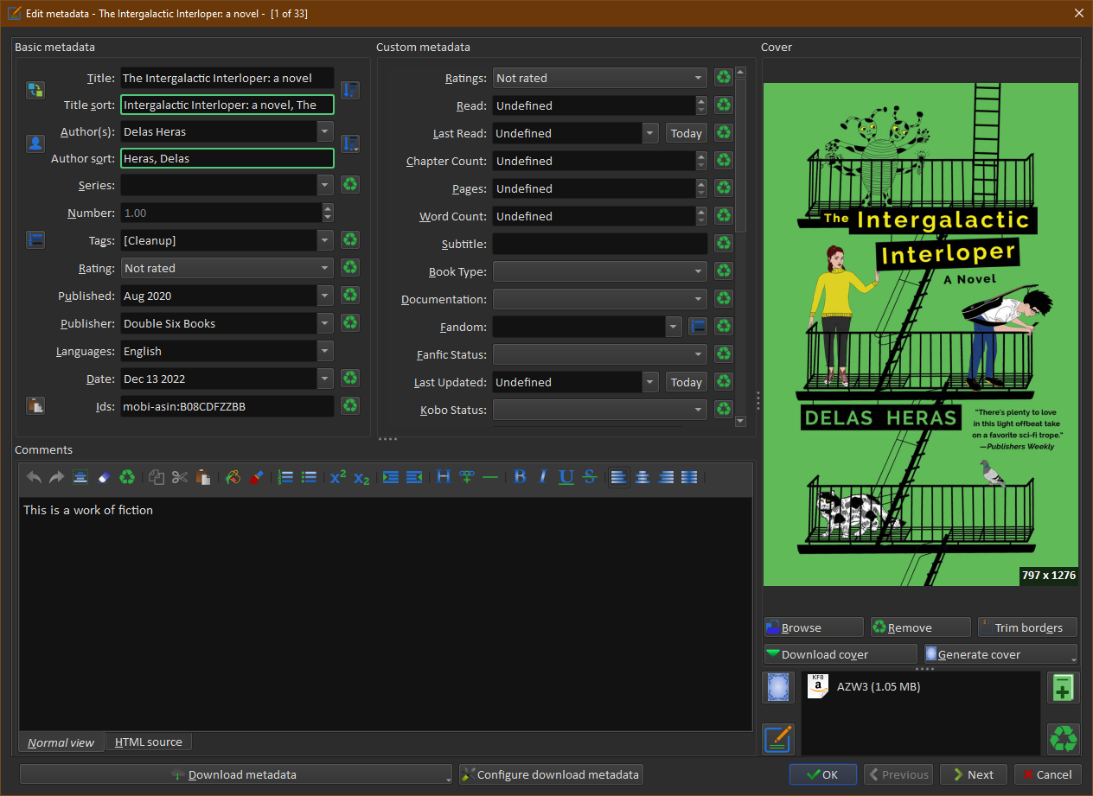Click into the Subtitle input field
1093x796 pixels.
tap(599, 244)
